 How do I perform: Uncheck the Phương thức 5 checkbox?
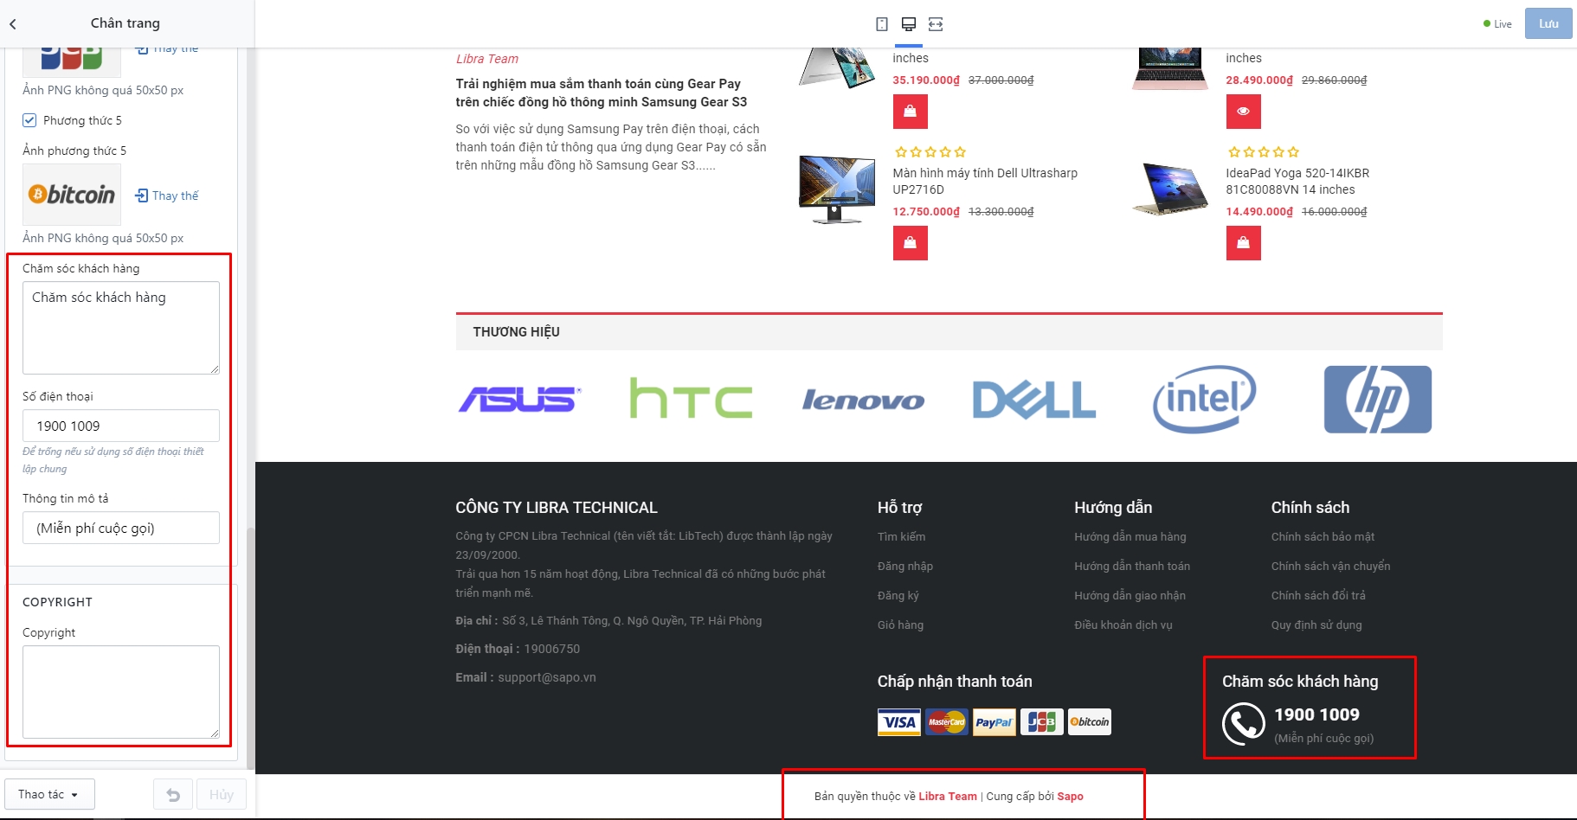tap(29, 120)
